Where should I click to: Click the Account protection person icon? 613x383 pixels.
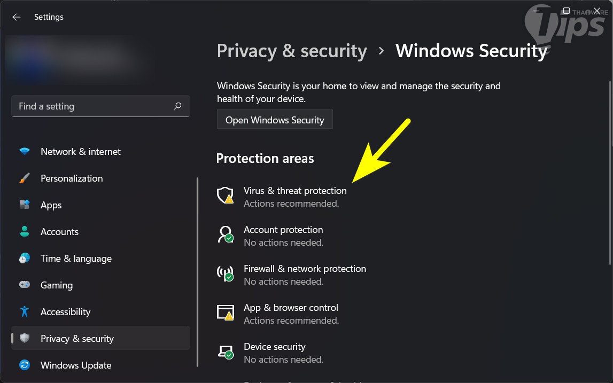click(225, 235)
